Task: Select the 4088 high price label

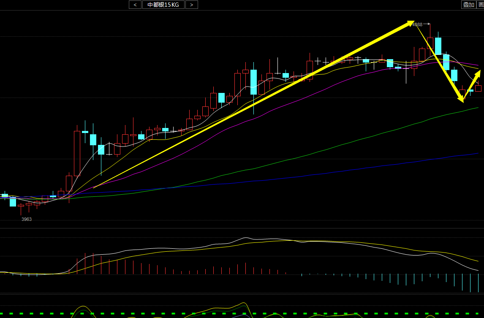Action: click(417, 24)
